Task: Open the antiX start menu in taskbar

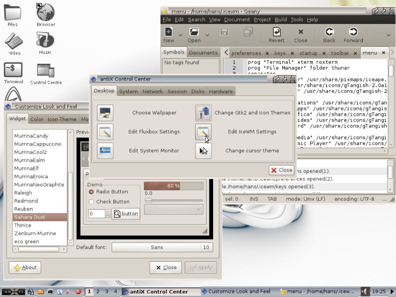Action: pyautogui.click(x=14, y=292)
